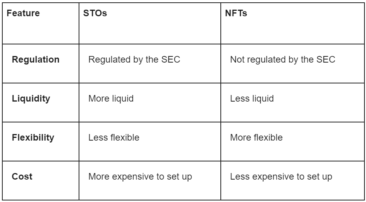Click the 'More liquid' cell

pyautogui.click(x=150, y=102)
